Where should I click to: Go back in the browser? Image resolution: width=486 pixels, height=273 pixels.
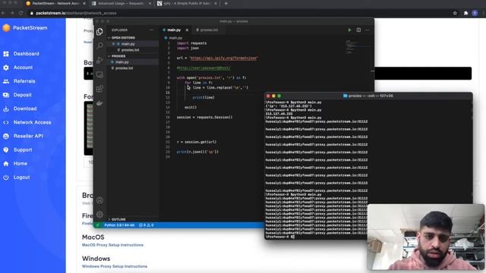[3, 13]
